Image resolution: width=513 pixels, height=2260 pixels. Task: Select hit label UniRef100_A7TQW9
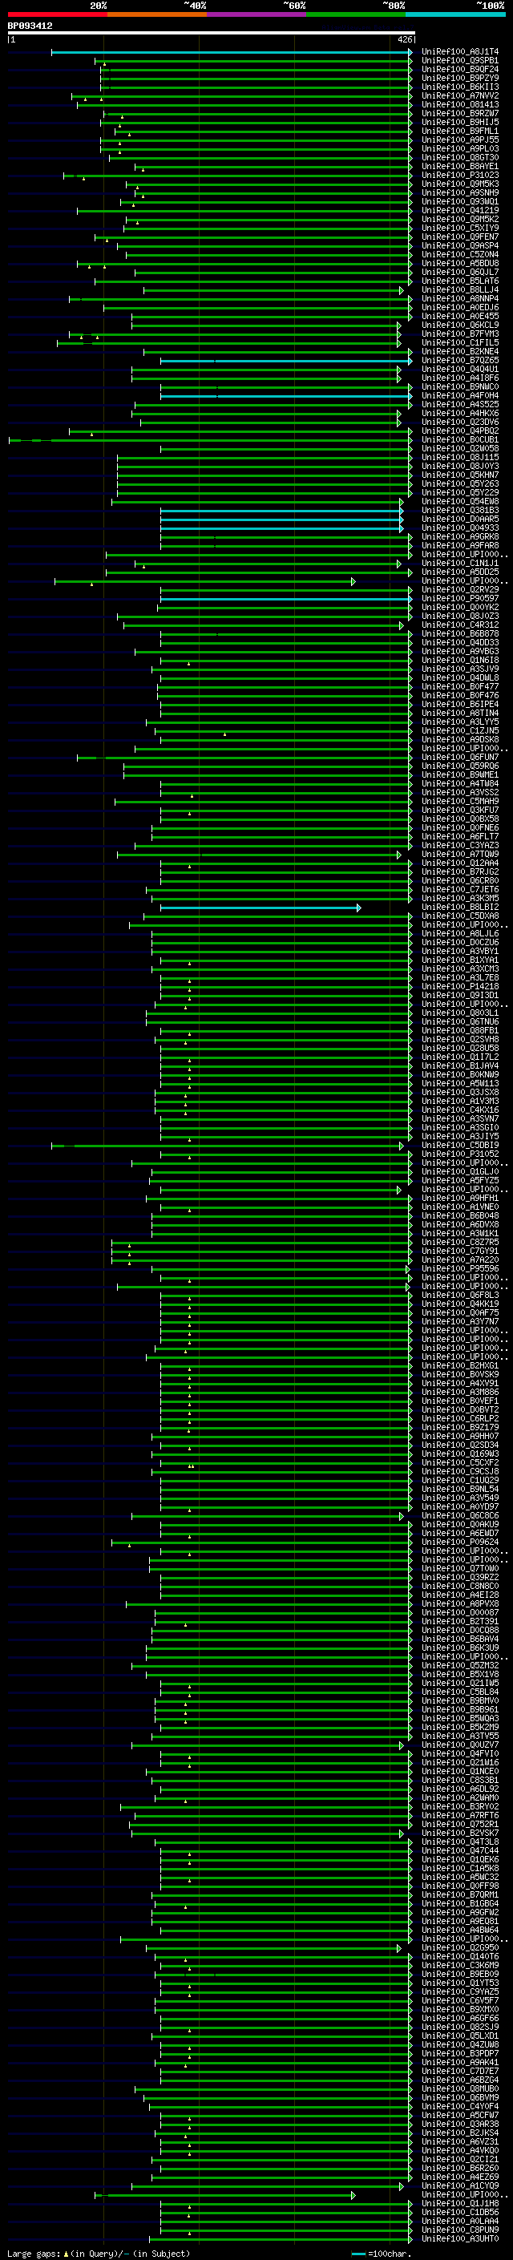point(459,854)
